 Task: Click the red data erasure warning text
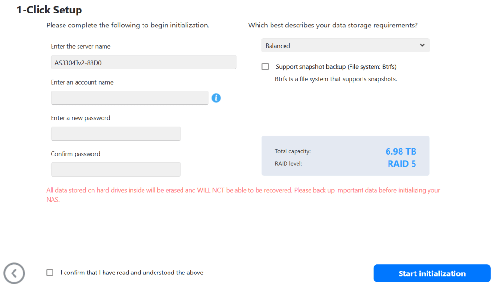click(243, 190)
